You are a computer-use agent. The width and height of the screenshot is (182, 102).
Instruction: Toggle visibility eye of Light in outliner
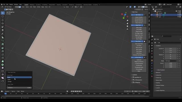178,17
